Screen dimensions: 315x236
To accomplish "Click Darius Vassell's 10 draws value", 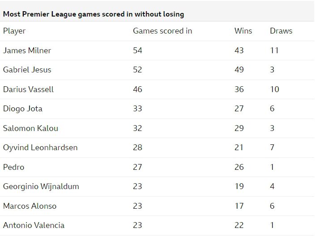I will (x=274, y=89).
